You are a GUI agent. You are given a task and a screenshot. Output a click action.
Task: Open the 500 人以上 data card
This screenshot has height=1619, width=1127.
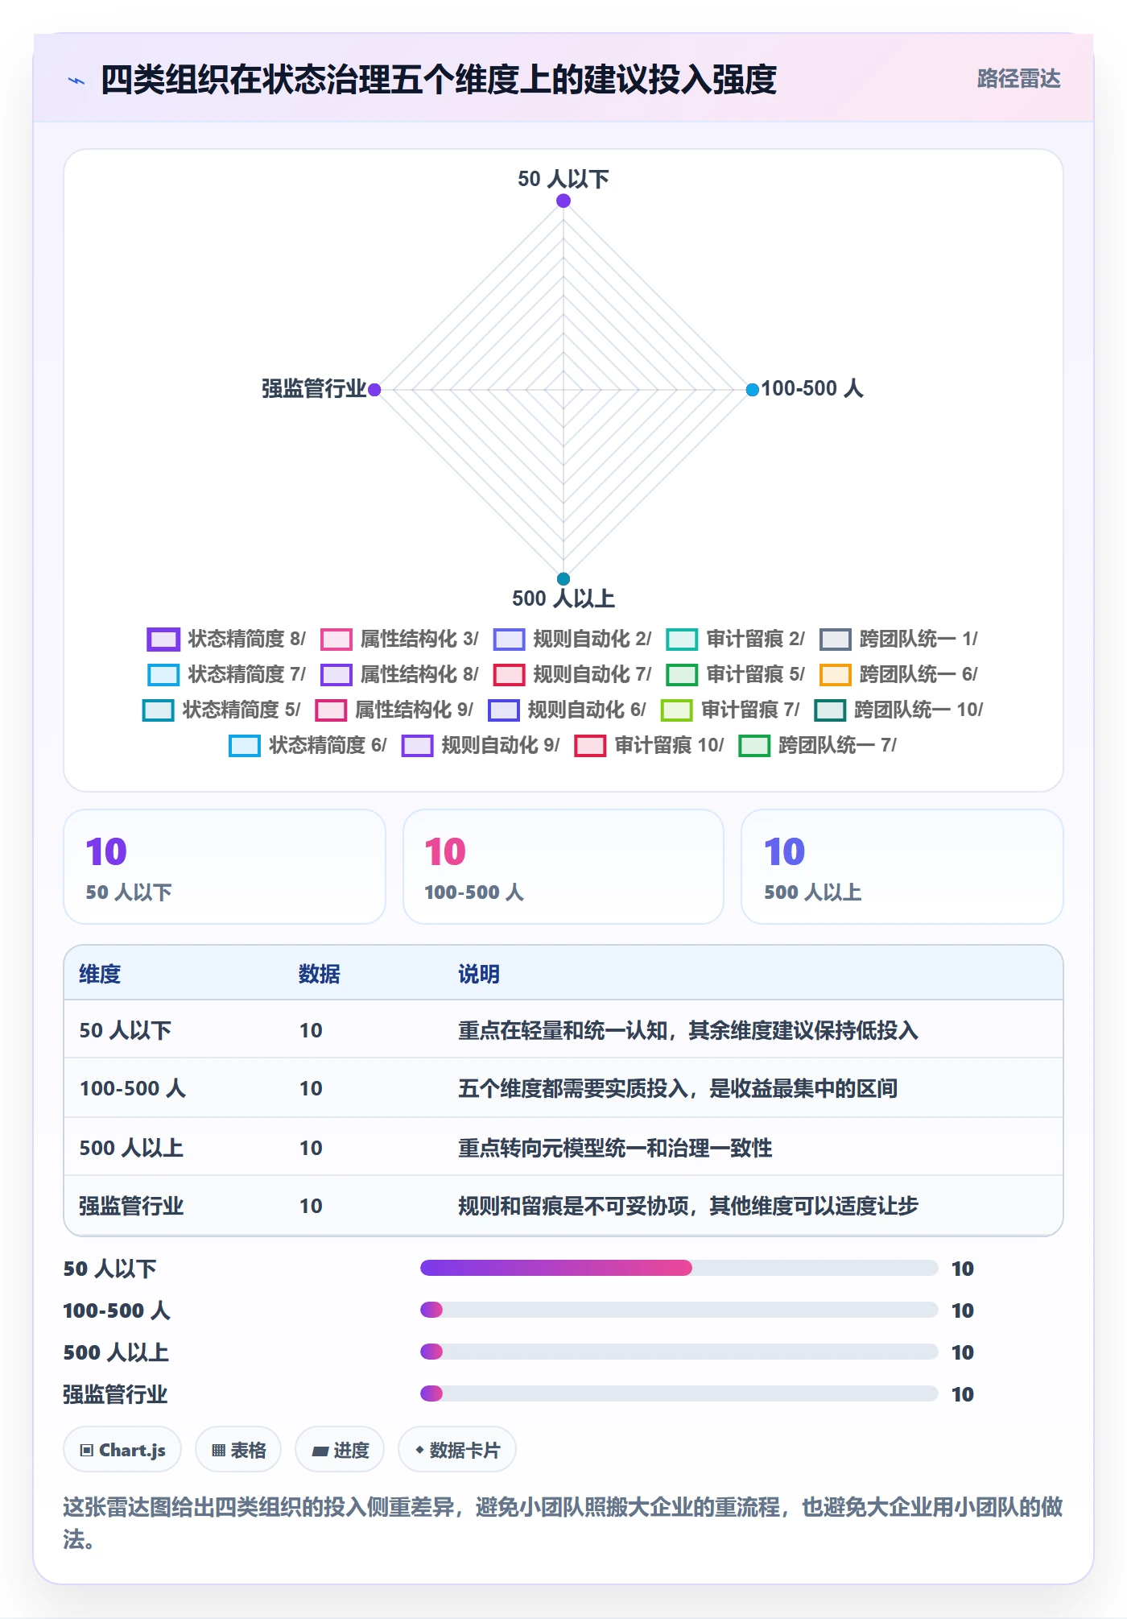point(902,867)
